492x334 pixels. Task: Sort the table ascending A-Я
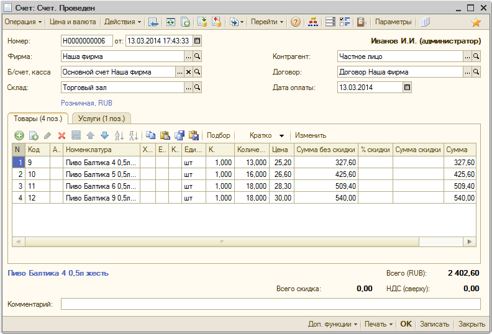click(119, 135)
